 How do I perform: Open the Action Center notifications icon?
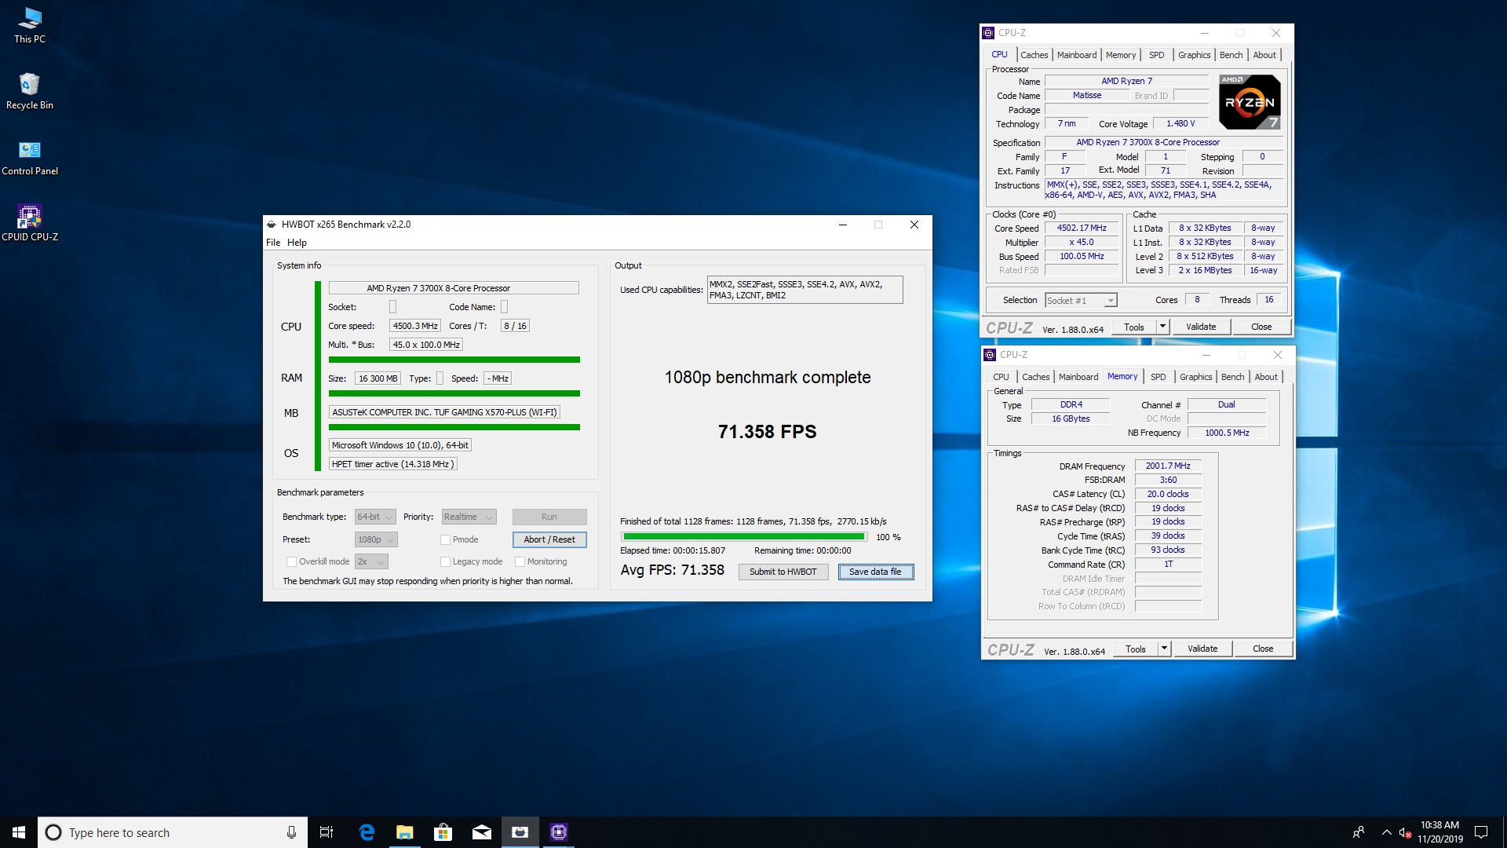[x=1481, y=832]
